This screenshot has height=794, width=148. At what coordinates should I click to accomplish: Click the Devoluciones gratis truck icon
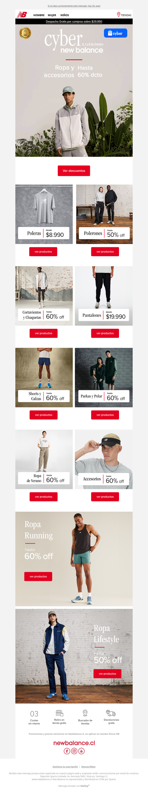click(x=111, y=713)
